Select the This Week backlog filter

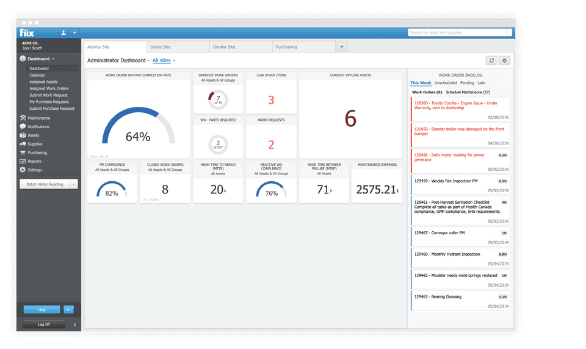point(421,83)
